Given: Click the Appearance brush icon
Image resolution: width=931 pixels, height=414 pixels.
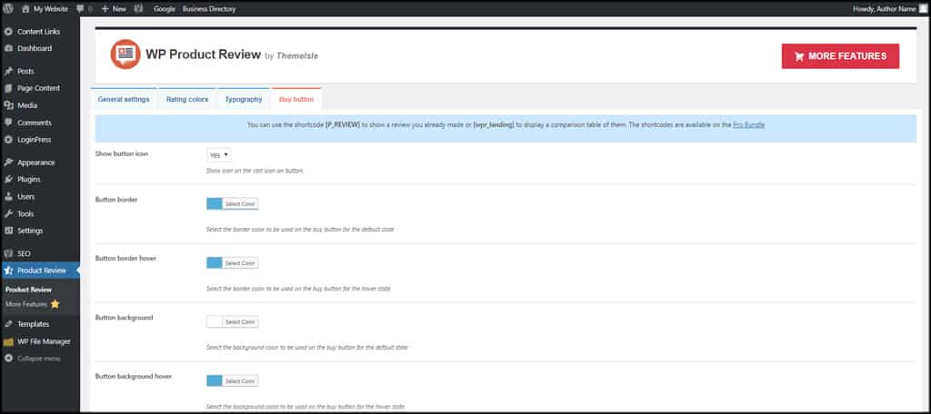Looking at the screenshot, I should click(8, 163).
